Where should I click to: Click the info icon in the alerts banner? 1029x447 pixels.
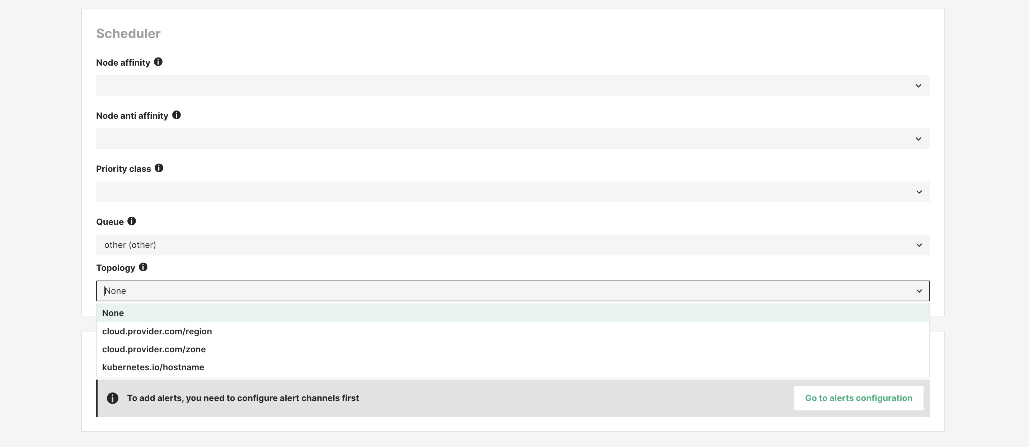click(113, 398)
